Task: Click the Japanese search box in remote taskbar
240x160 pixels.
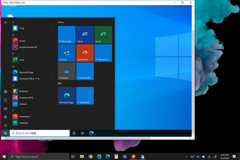Action: click(x=40, y=133)
